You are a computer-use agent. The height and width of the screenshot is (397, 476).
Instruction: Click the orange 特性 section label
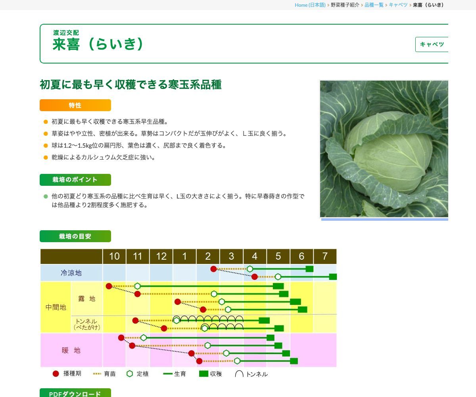tap(75, 105)
